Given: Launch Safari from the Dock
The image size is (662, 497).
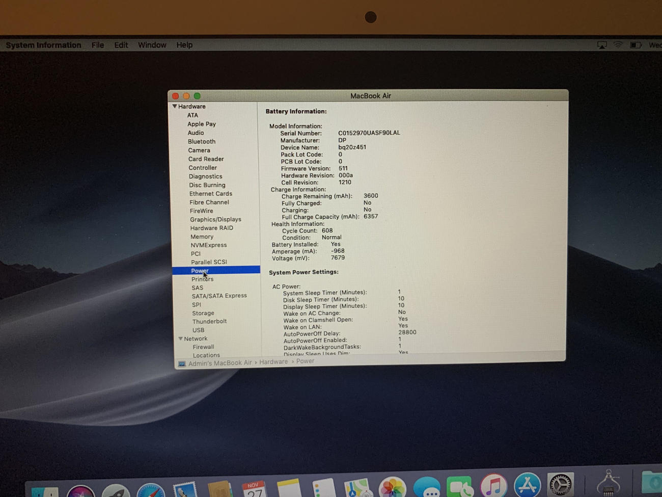Looking at the screenshot, I should [151, 490].
